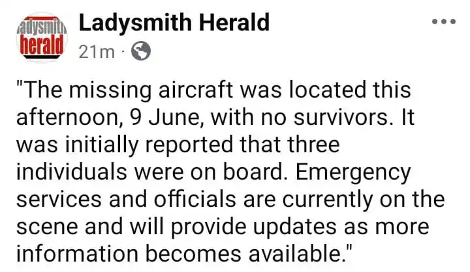Click the word "individuals" in post
470x272 pixels.
(x=72, y=172)
